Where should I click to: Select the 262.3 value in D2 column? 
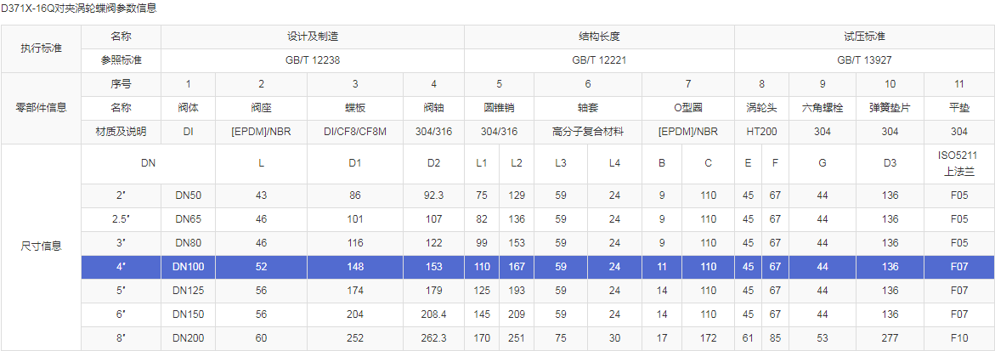tap(433, 338)
